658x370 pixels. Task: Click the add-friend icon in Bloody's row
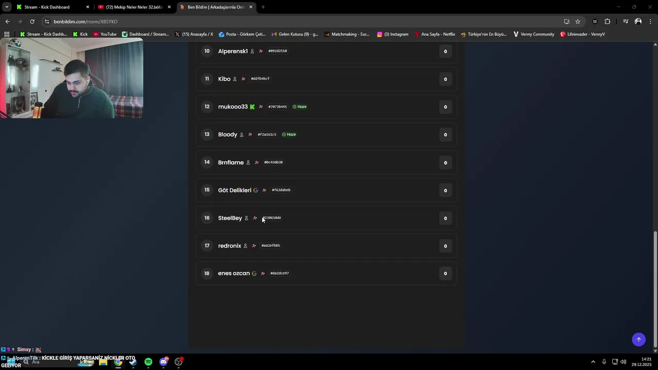pyautogui.click(x=250, y=135)
